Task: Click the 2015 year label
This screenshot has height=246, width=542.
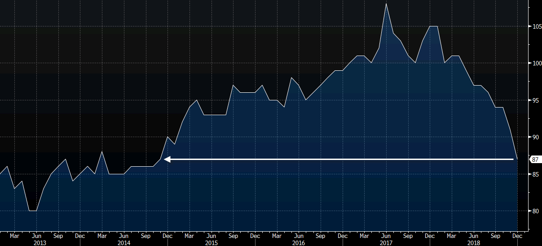Action: (x=212, y=242)
